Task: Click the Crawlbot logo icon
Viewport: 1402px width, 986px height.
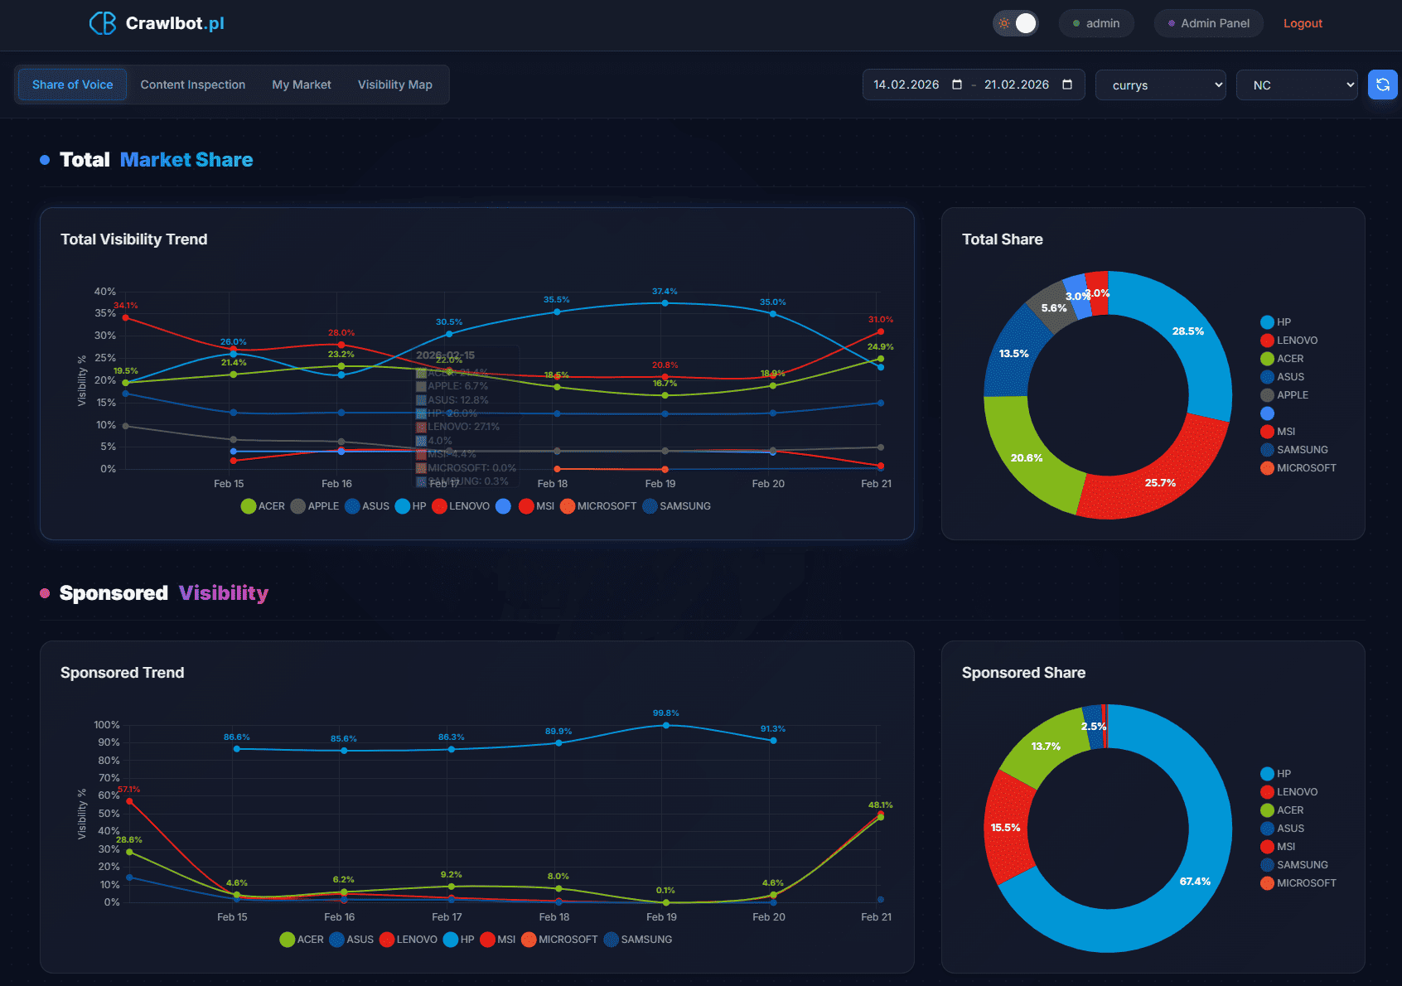Action: [102, 23]
